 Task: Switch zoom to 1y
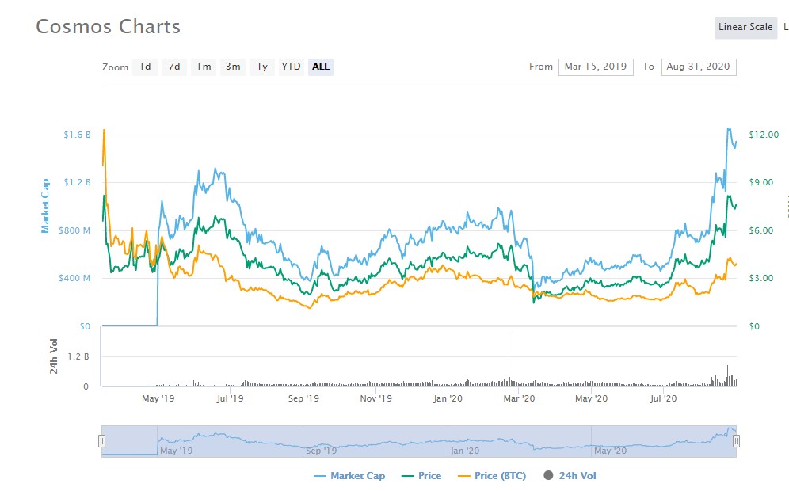(x=261, y=67)
